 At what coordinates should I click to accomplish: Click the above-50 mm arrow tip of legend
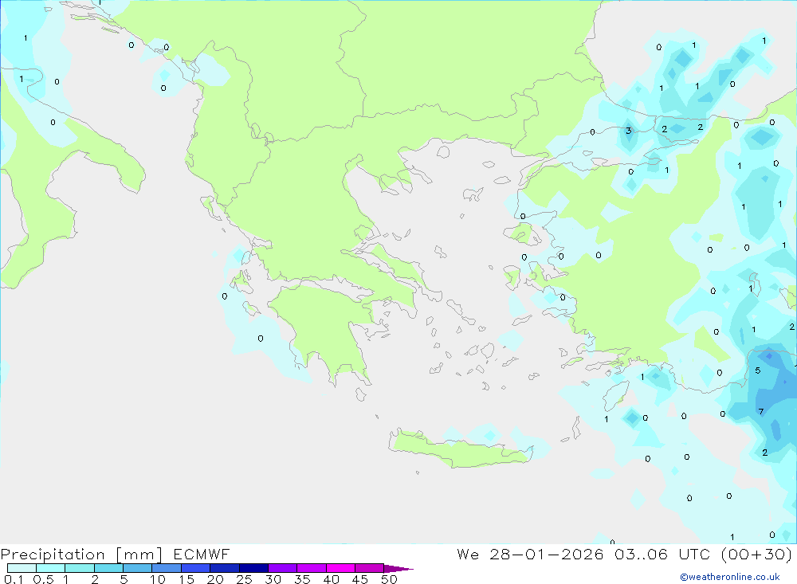(398, 569)
